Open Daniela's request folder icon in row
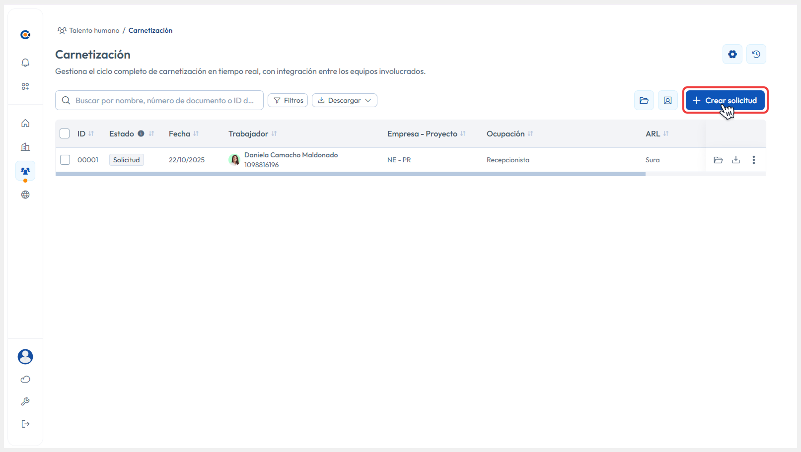Screen dimensions: 801x452 tap(718, 159)
